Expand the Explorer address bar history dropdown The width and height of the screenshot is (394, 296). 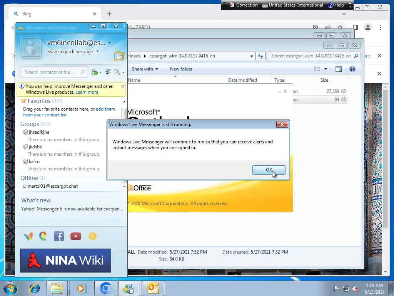pyautogui.click(x=252, y=56)
